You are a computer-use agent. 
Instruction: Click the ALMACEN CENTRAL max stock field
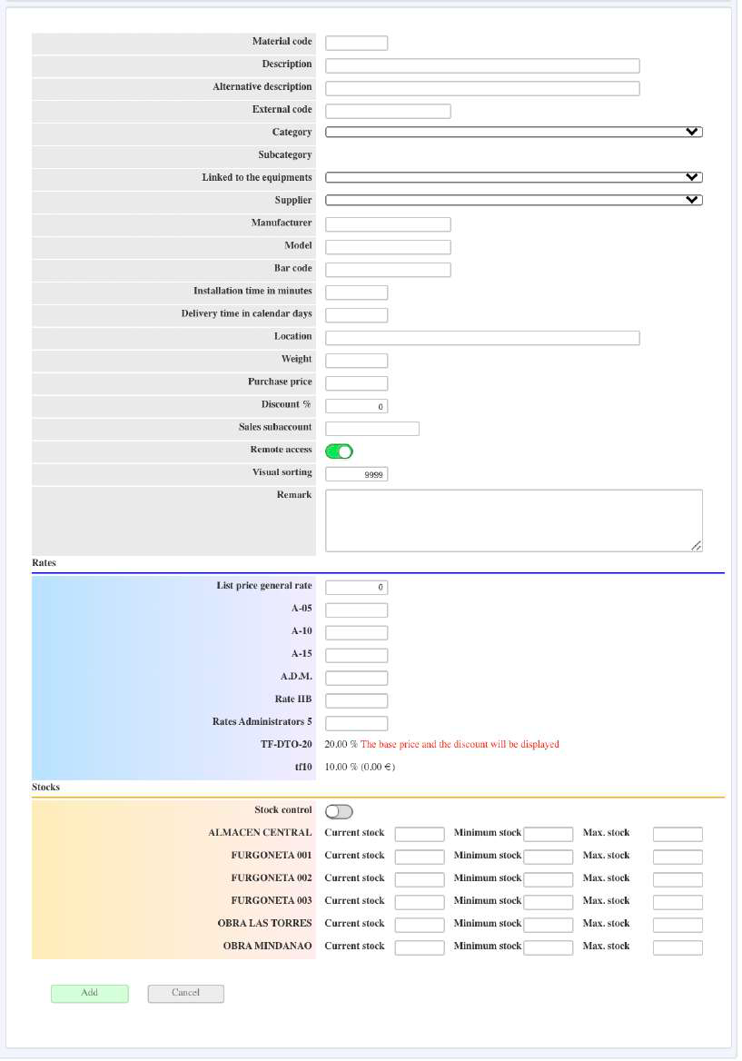[x=678, y=834]
